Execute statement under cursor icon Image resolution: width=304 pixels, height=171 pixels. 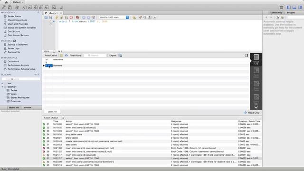[x=61, y=18]
